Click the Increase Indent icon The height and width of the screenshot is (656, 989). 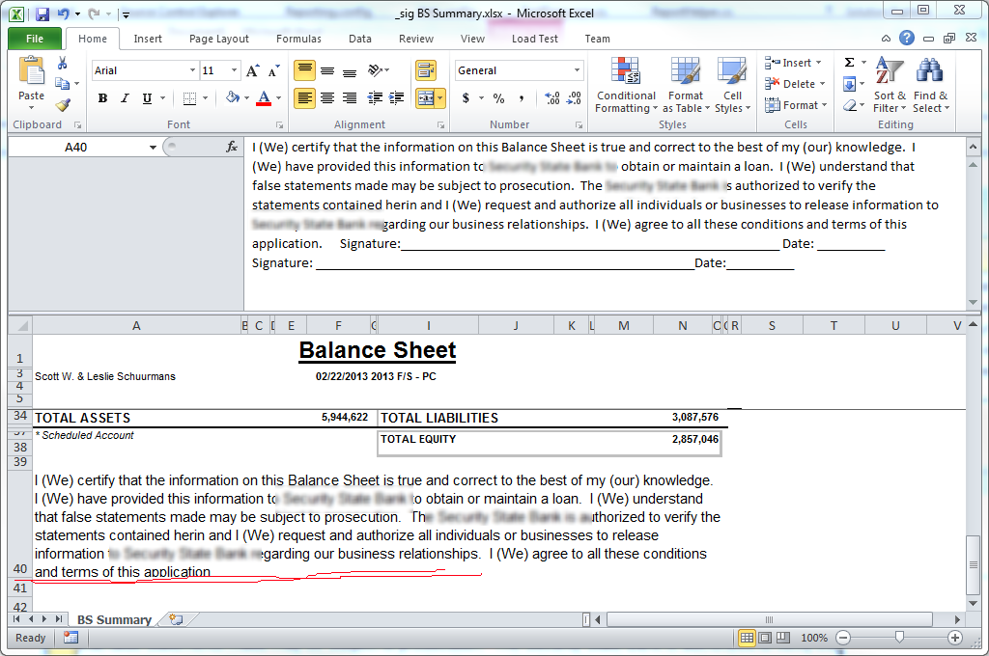[x=397, y=97]
